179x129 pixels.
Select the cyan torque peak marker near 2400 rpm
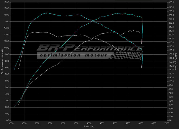click(x=46, y=13)
